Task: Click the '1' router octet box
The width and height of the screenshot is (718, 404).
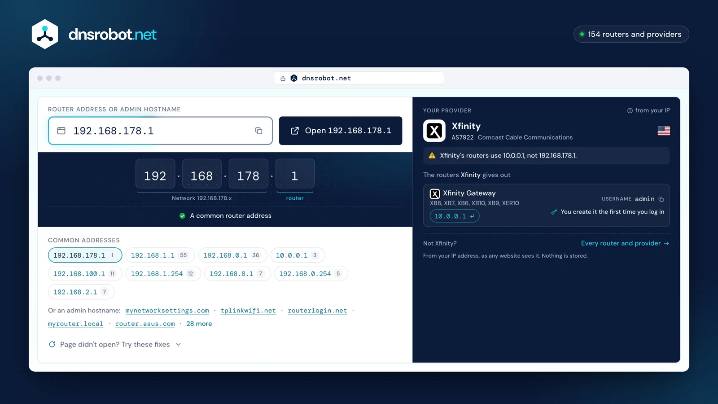Action: [295, 174]
